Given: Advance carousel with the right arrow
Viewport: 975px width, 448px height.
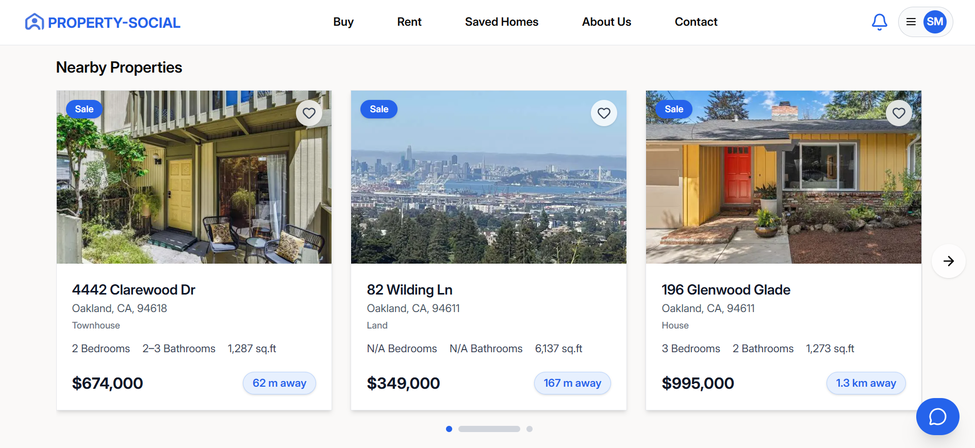Looking at the screenshot, I should tap(948, 261).
